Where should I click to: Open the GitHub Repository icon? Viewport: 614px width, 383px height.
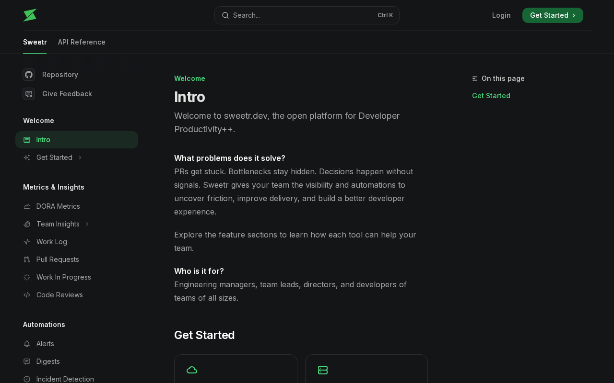tap(29, 75)
